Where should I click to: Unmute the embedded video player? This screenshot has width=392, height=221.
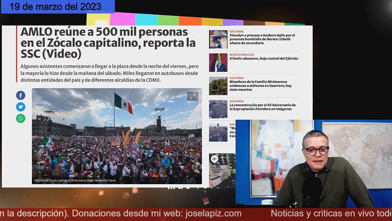click(x=215, y=159)
